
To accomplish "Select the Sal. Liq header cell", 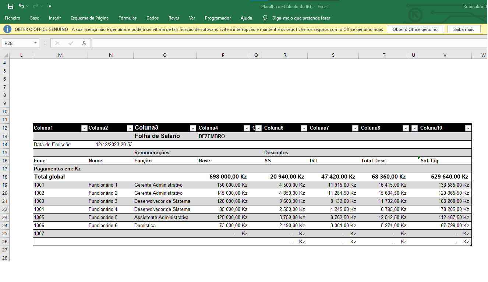I will (445, 161).
